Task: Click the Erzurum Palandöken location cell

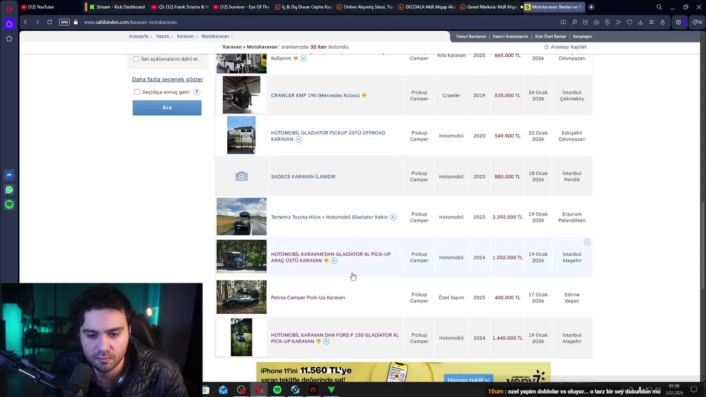Action: coord(572,217)
